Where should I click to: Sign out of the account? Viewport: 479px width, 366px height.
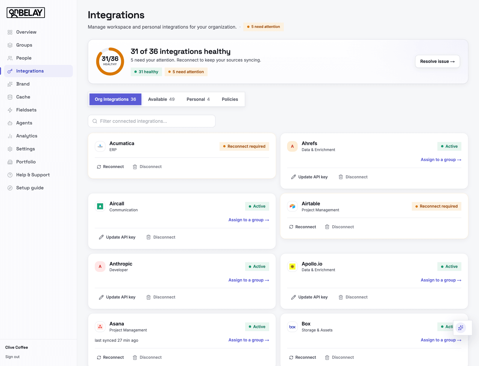click(12, 357)
